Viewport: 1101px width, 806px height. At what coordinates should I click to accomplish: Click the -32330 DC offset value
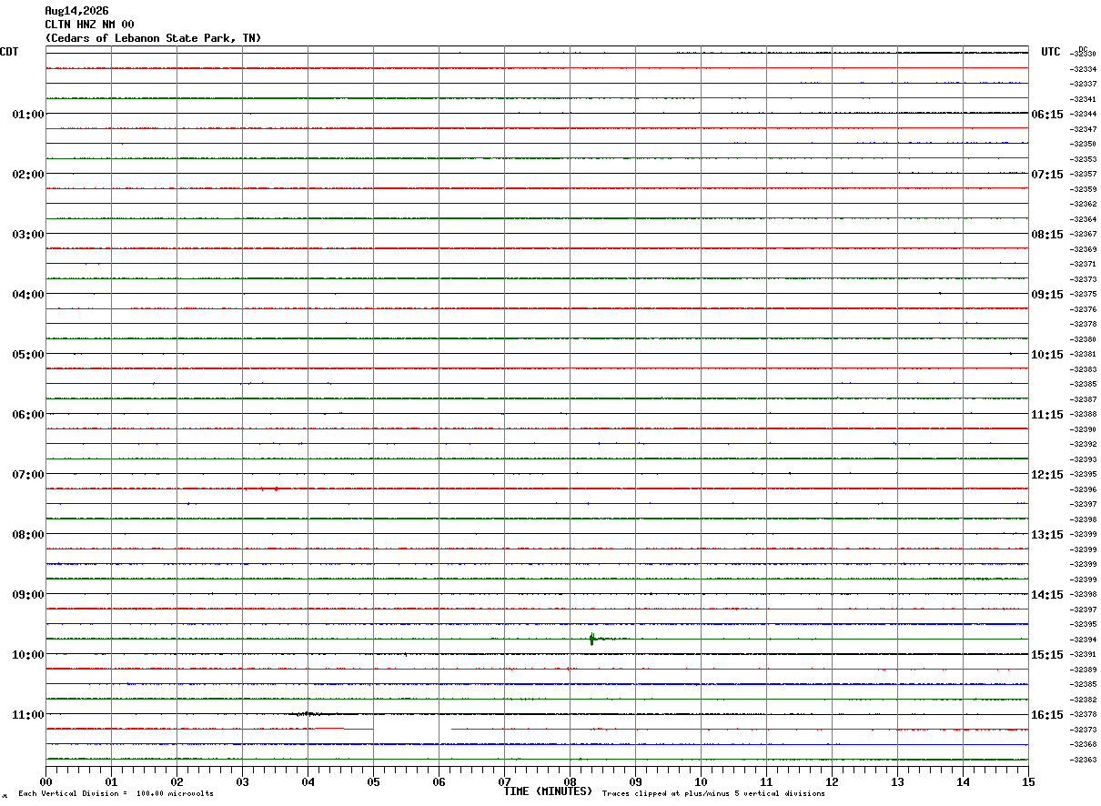coord(1084,54)
